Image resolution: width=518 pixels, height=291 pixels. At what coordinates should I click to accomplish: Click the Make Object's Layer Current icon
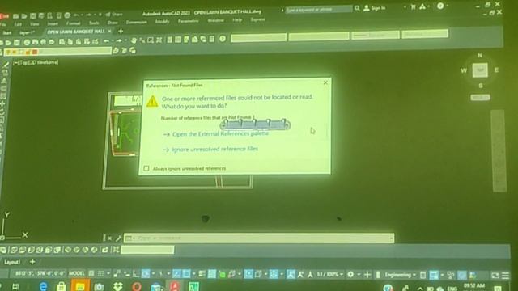coord(116,50)
